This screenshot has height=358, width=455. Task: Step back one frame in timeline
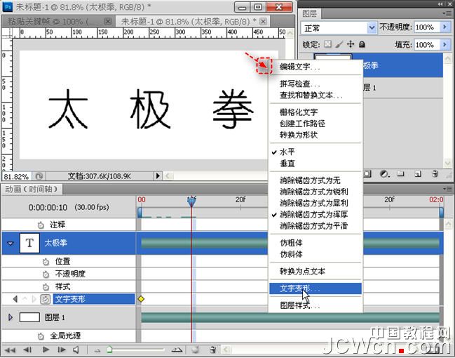point(27,350)
